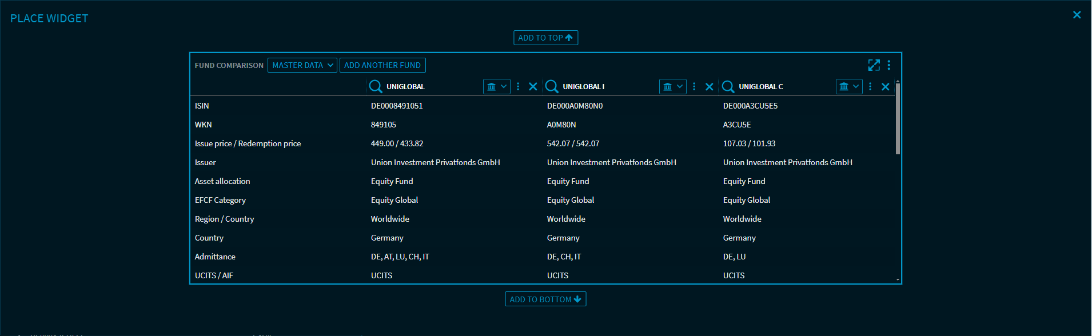Image resolution: width=1092 pixels, height=336 pixels.
Task: Click Add to Bottom button
Action: click(x=545, y=299)
